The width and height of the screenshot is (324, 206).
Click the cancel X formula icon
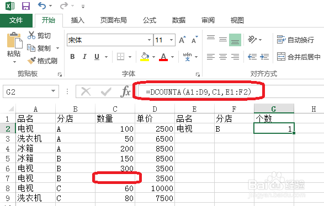[x=86, y=91]
